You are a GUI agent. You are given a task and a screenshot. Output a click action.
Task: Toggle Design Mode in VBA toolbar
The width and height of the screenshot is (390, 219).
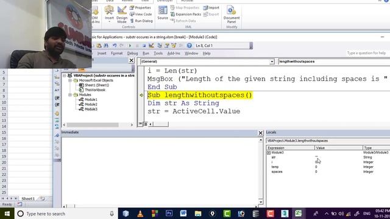pyautogui.click(x=151, y=46)
